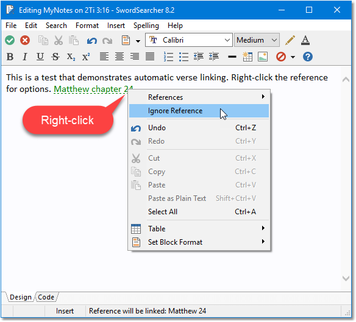
Task: Click Paste in the context menu
Action: (x=199, y=185)
